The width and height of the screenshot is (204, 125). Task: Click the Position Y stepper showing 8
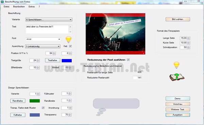67,53
